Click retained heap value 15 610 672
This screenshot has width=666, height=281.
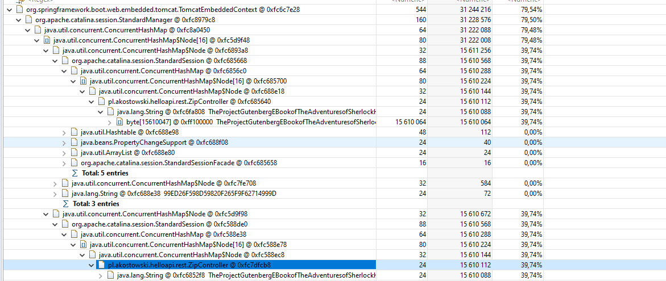point(475,214)
